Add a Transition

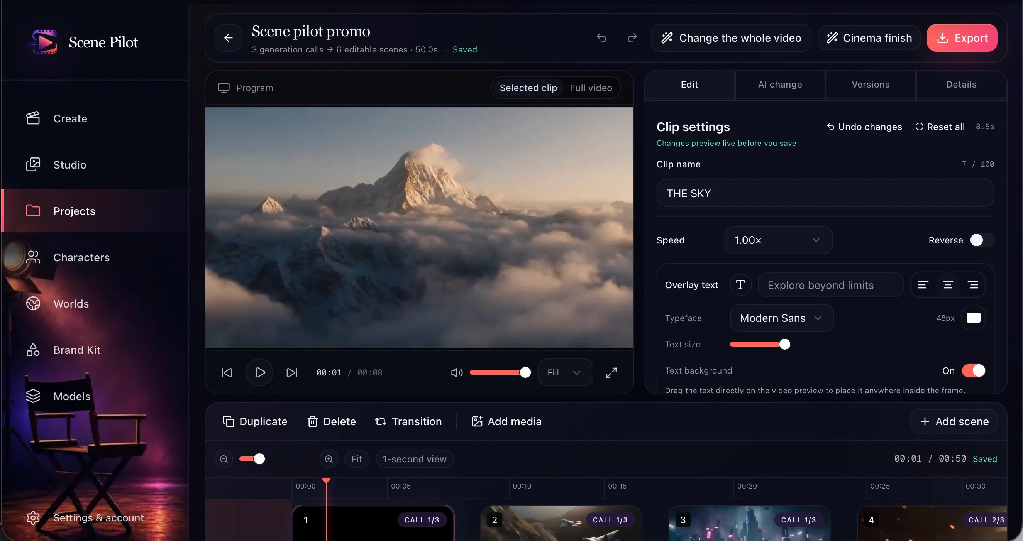tap(408, 421)
